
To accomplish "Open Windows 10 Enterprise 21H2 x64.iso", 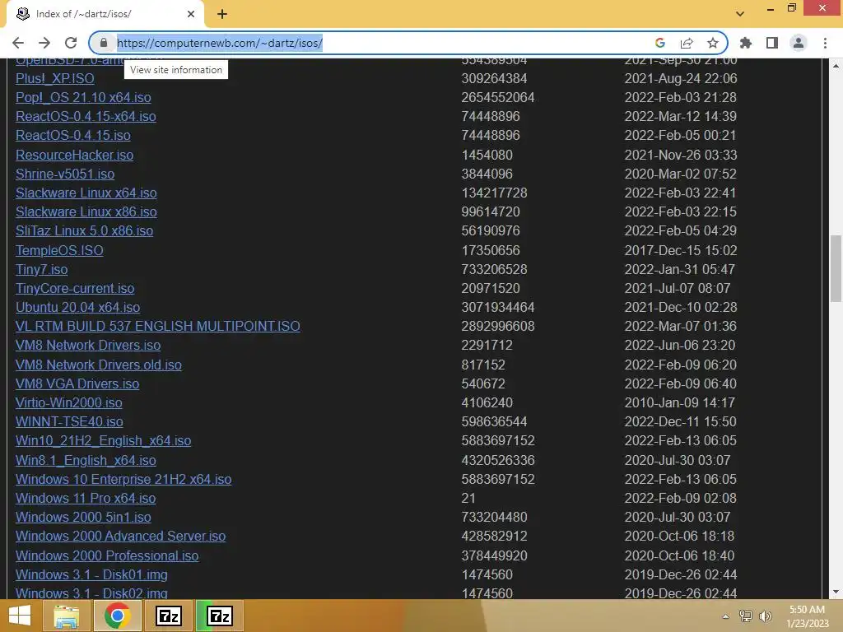I will 123,480.
